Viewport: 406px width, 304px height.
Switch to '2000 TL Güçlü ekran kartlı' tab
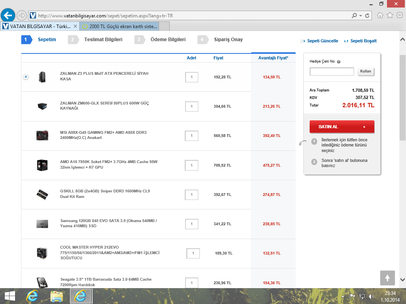(119, 27)
